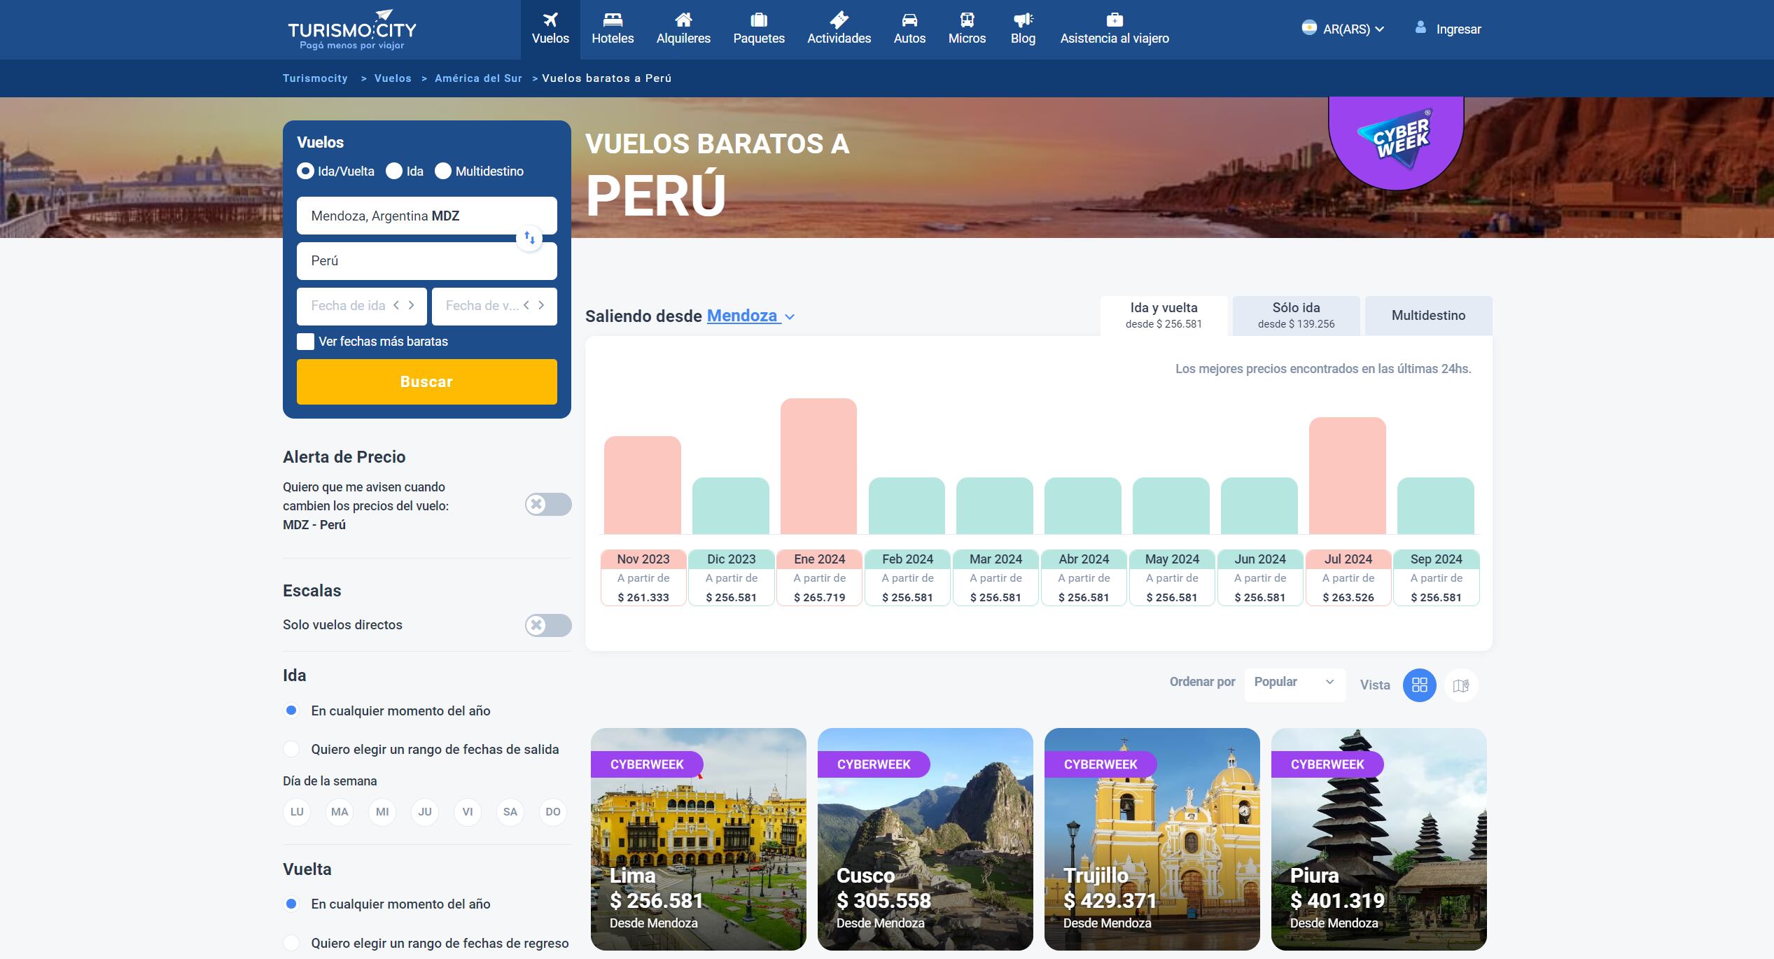Select the Sep 2024 price column
The height and width of the screenshot is (959, 1774).
(x=1436, y=577)
